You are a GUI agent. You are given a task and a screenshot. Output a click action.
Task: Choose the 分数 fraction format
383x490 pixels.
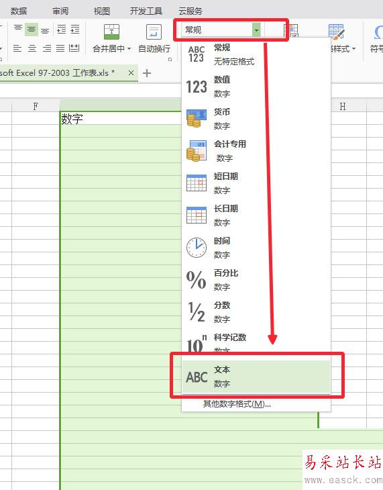coord(256,312)
